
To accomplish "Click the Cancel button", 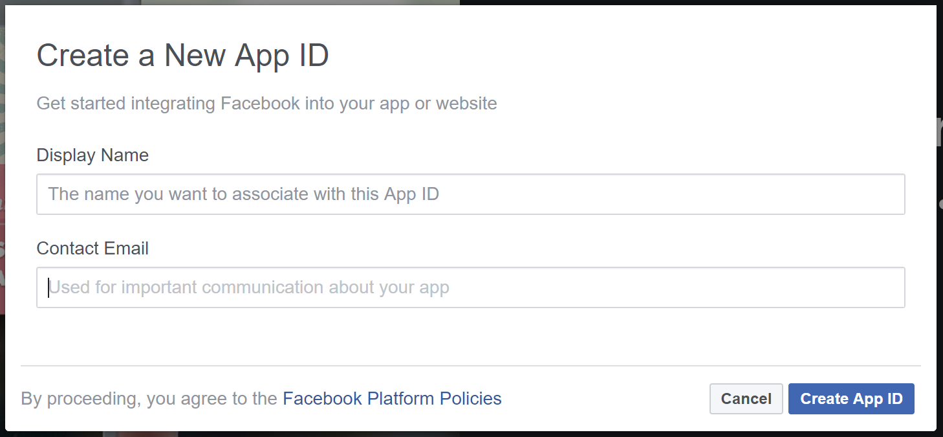I will point(746,399).
